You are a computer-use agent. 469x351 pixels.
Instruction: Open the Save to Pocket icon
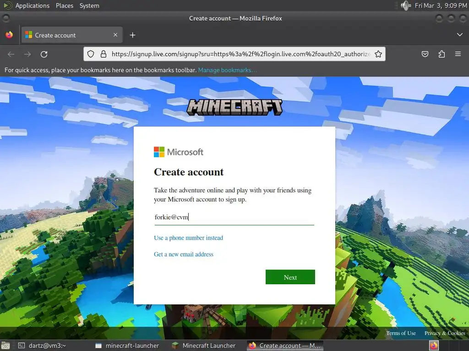(x=425, y=54)
